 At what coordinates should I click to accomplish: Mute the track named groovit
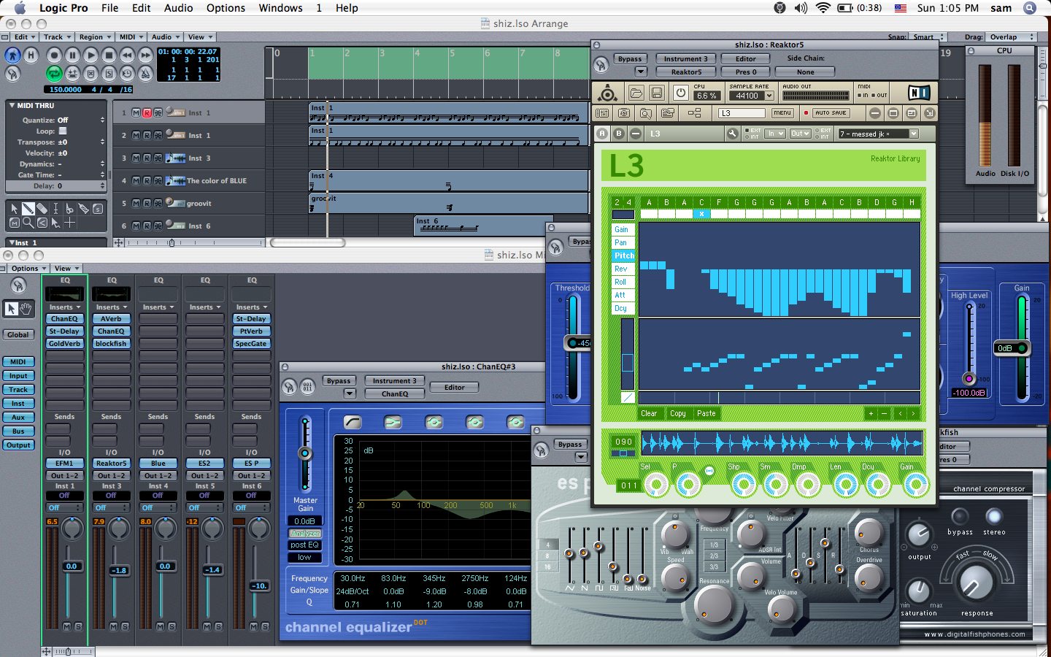(136, 204)
